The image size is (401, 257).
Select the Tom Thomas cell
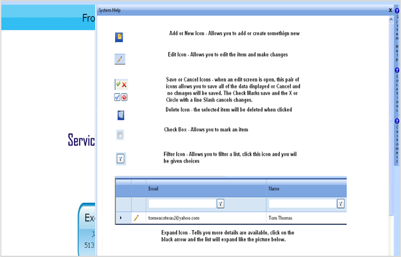pyautogui.click(x=306, y=218)
